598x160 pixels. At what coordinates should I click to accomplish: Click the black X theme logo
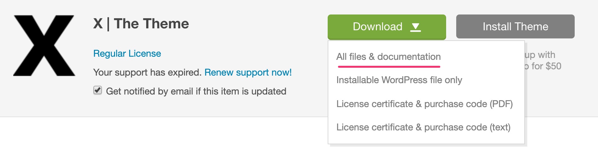click(44, 45)
